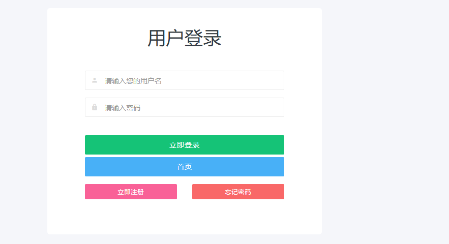Click the green 立即登录 button
449x244 pixels.
[x=185, y=145]
